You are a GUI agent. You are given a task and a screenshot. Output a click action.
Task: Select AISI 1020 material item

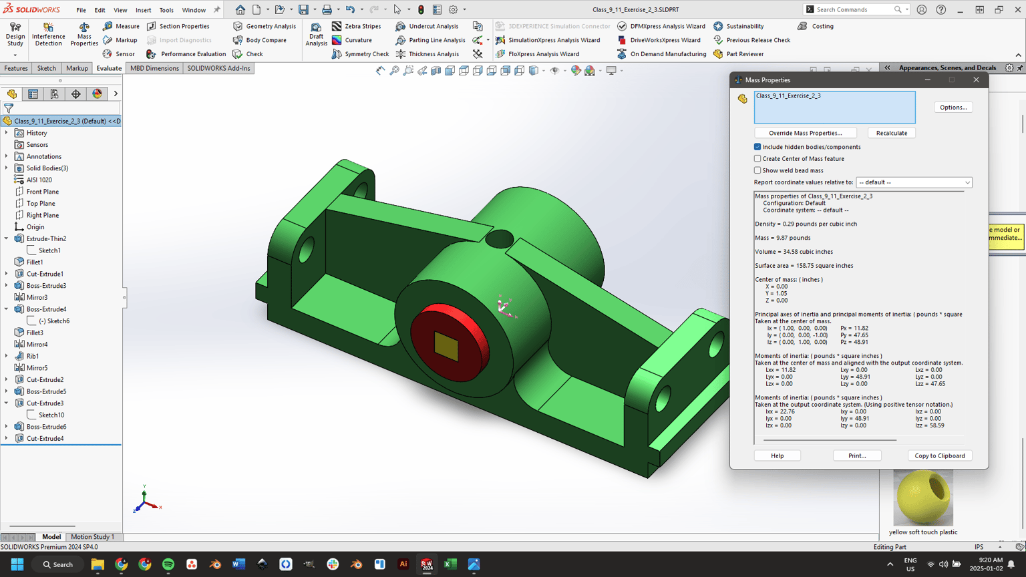click(x=39, y=180)
